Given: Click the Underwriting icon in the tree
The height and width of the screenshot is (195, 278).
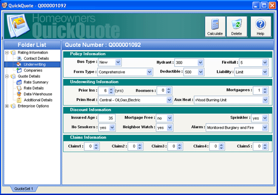Looking at the screenshot, I should coord(19,64).
